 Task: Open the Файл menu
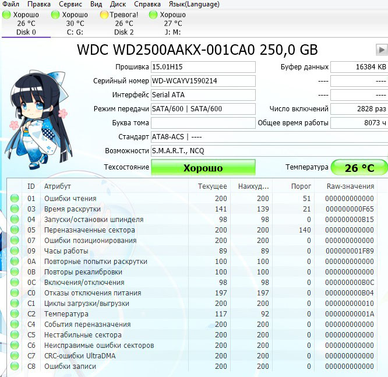click(10, 4)
